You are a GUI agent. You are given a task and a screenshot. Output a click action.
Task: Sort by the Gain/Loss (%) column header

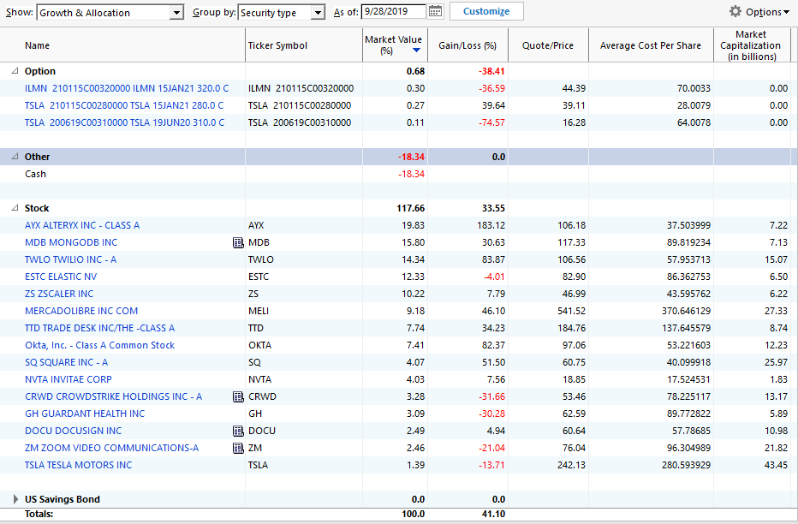[467, 45]
